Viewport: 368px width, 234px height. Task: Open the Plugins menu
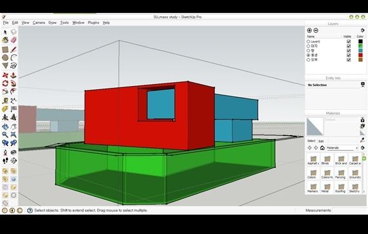(94, 23)
